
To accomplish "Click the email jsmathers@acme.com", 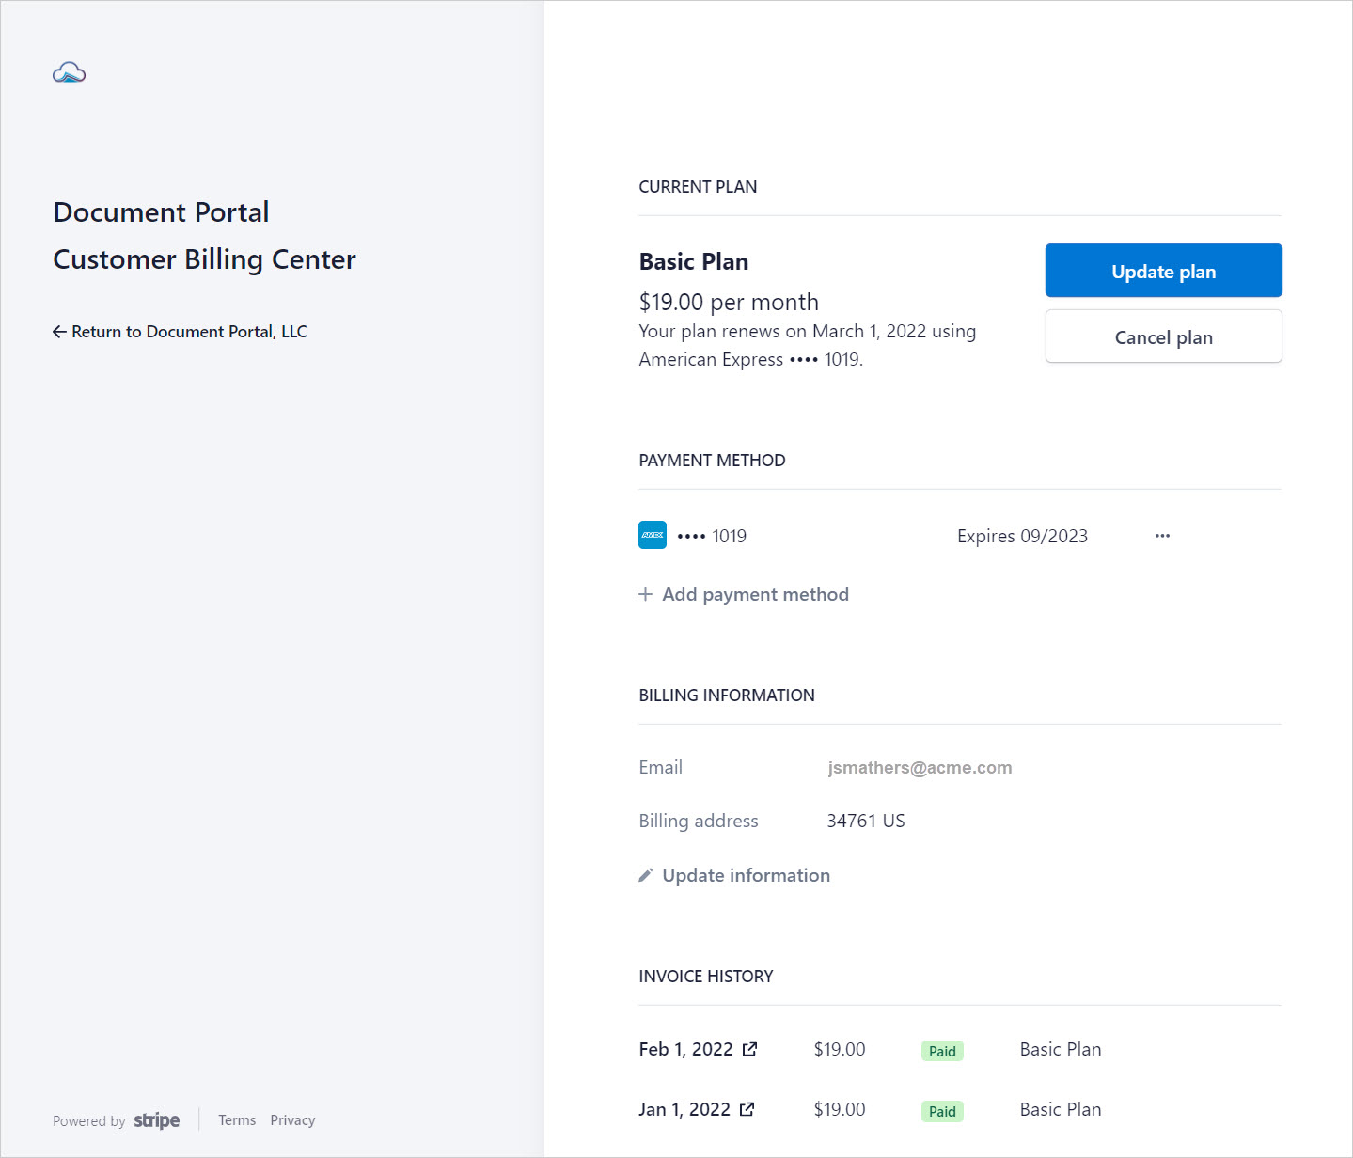I will point(919,767).
